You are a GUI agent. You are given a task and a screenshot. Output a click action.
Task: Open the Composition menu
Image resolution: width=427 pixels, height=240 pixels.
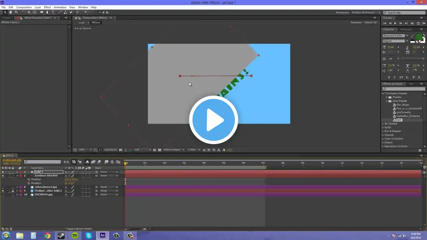click(x=24, y=7)
